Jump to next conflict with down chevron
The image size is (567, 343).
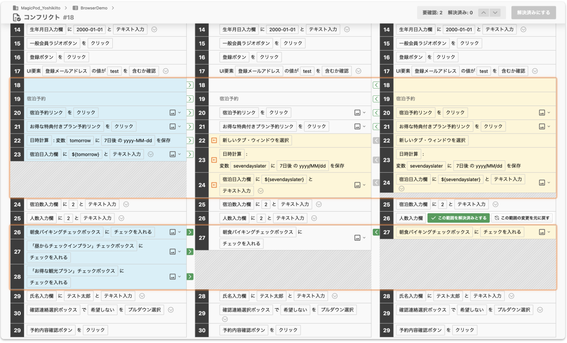(x=495, y=13)
